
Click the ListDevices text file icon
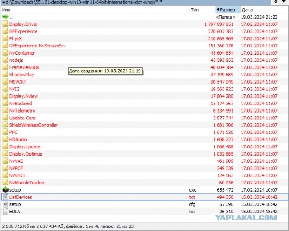click(5, 197)
